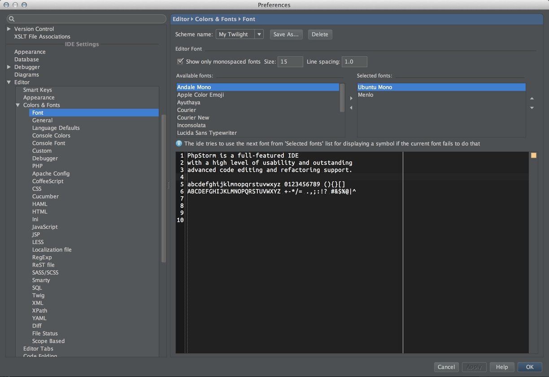This screenshot has height=377, width=549.
Task: Toggle Show only monospaced fonts checkbox
Action: coord(180,61)
